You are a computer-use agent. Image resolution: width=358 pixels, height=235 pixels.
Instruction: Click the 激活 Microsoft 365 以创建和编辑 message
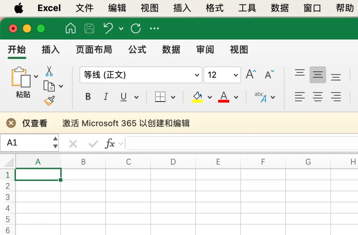pyautogui.click(x=126, y=123)
